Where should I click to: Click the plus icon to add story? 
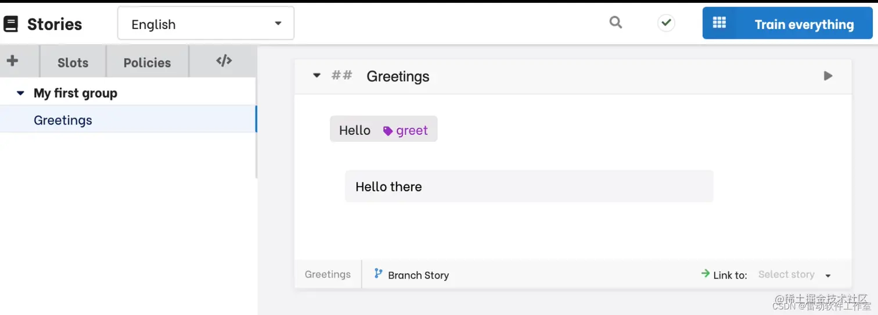[x=12, y=60]
